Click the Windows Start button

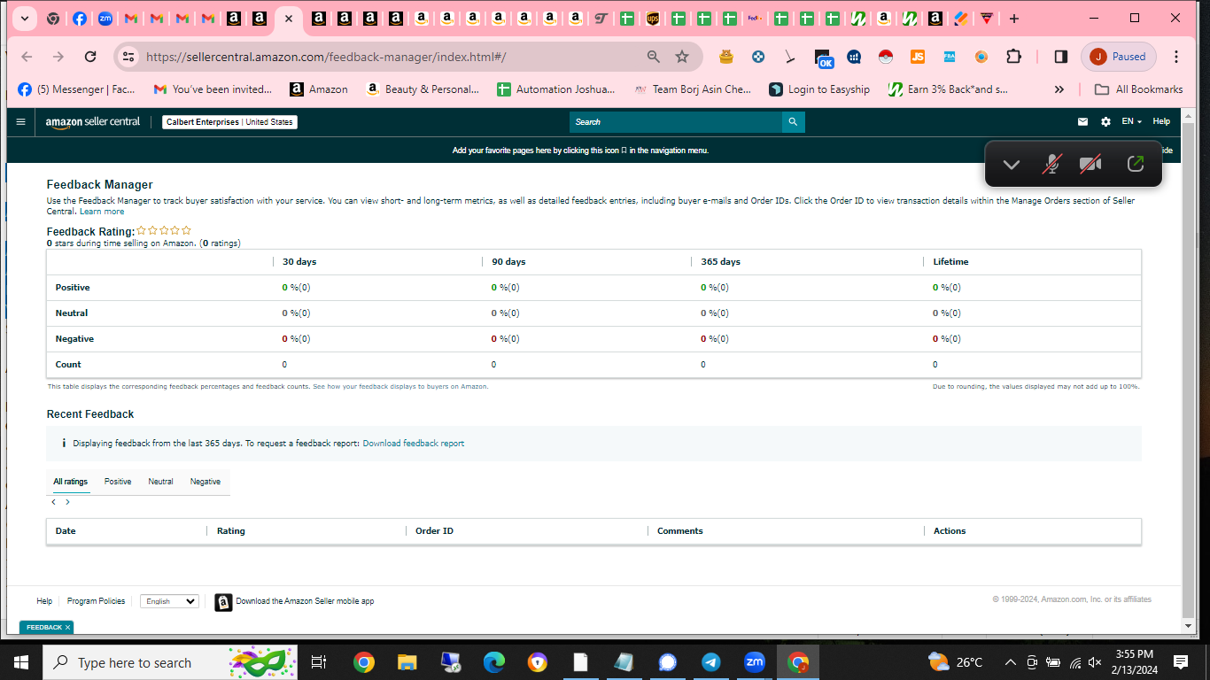click(21, 662)
